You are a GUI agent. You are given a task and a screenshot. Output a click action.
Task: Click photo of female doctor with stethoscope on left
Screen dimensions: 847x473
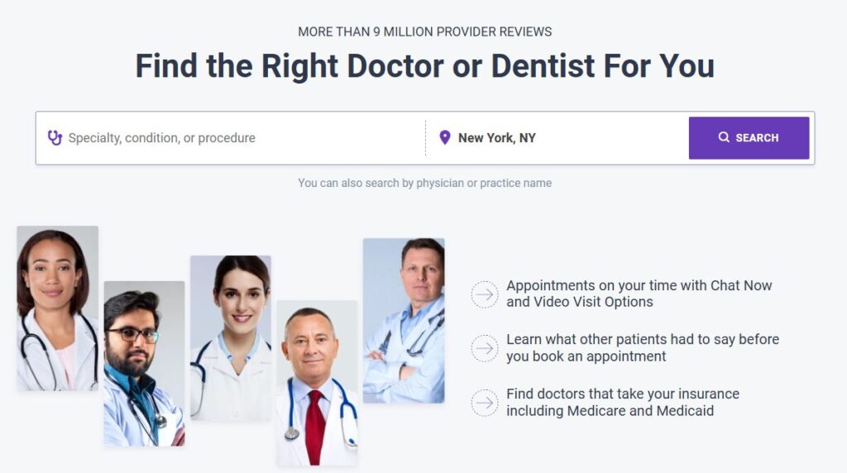click(58, 308)
